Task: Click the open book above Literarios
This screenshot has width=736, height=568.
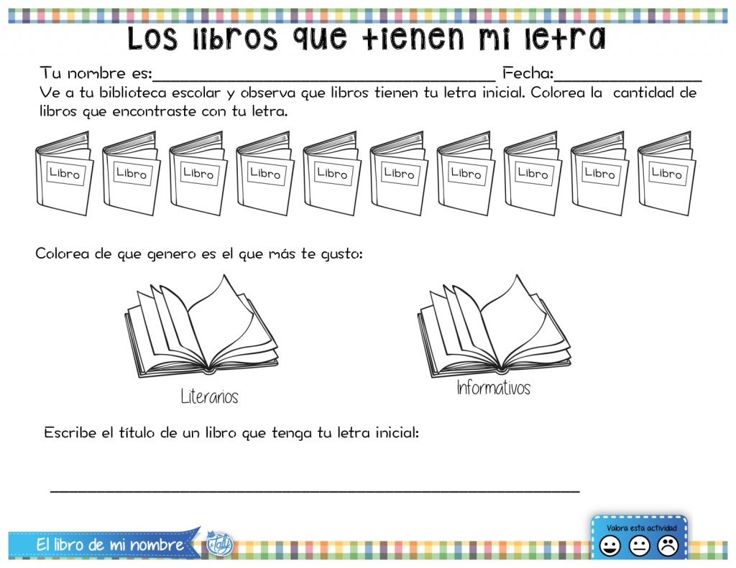Action: (201, 328)
